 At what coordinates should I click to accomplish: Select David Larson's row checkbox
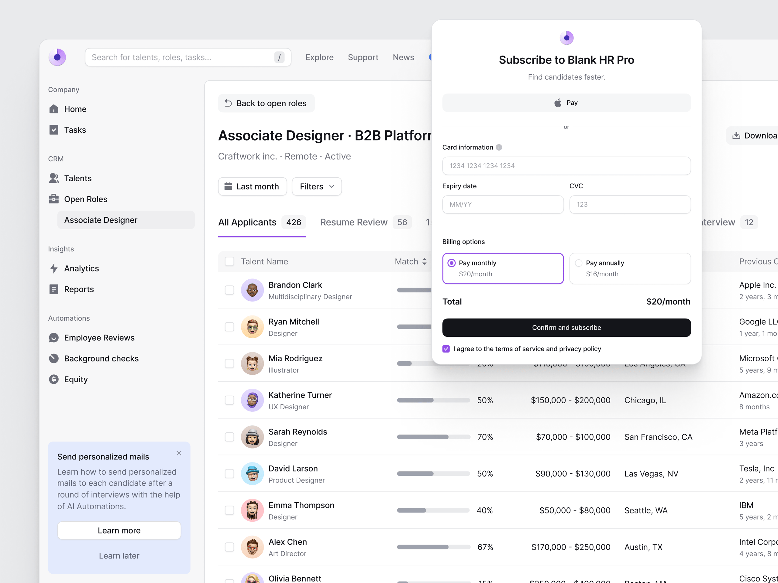229,474
